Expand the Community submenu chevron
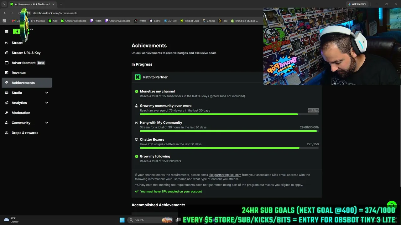 pos(47,123)
